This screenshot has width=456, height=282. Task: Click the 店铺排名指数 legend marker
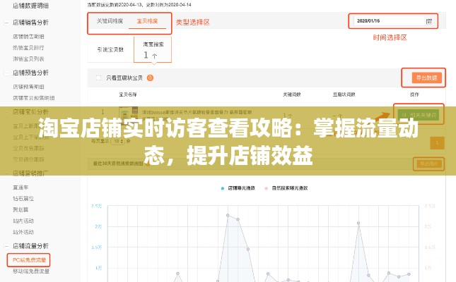coord(222,189)
